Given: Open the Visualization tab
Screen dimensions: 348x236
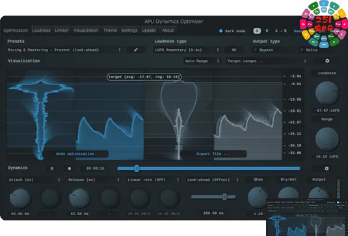Looking at the screenshot, I should [x=86, y=31].
